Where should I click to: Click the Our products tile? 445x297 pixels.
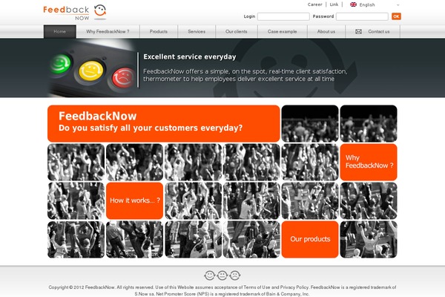(310, 239)
